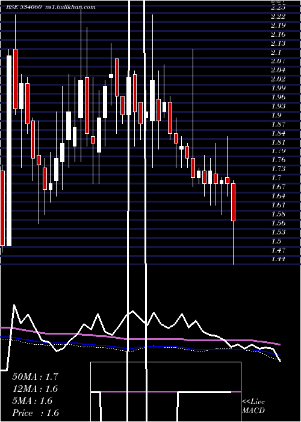Click the 1.9 price axis label

pos(276,115)
